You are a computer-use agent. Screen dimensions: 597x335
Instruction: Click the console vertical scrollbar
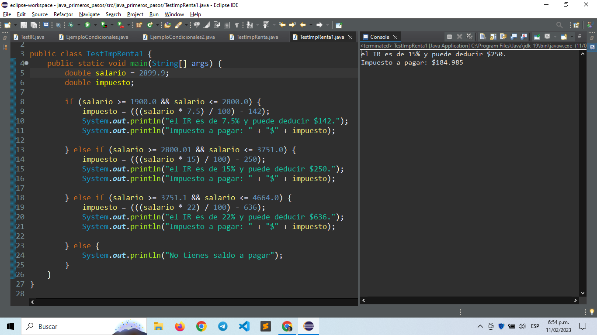point(583,173)
